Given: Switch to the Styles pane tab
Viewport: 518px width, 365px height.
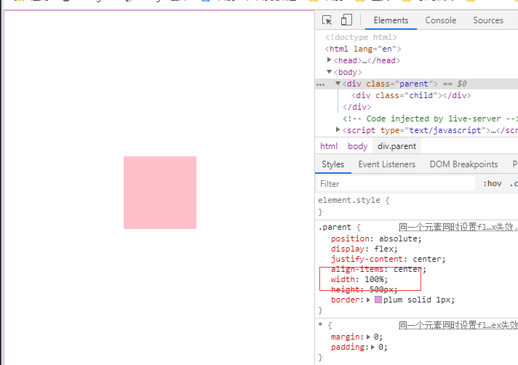Looking at the screenshot, I should coord(332,164).
